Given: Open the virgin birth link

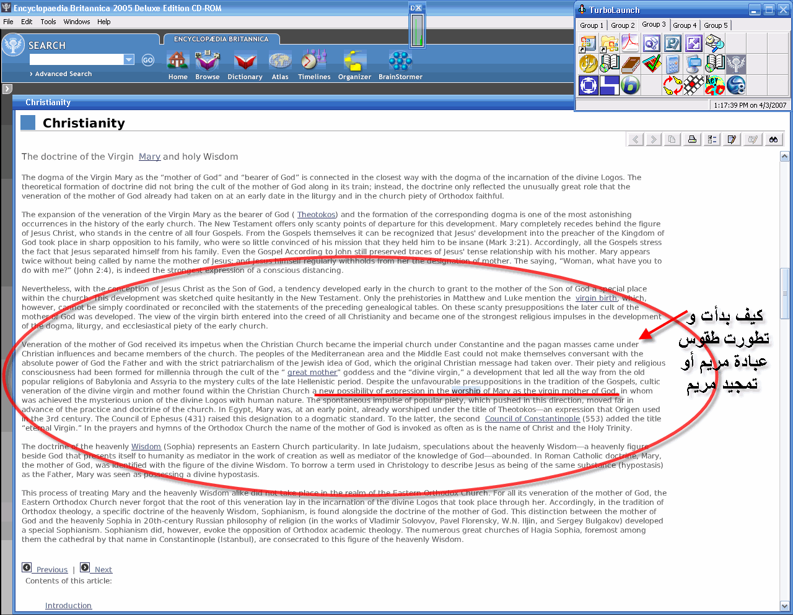Looking at the screenshot, I should [596, 298].
